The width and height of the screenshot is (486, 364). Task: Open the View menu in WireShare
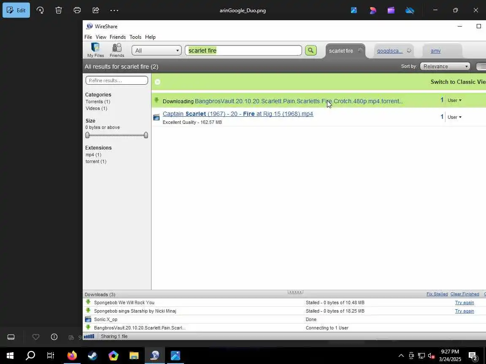click(101, 37)
